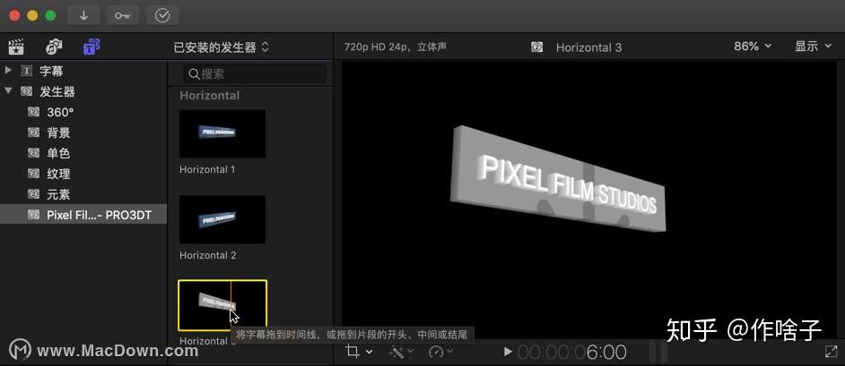This screenshot has width=845, height=366.
Task: Click the audio meters button
Action: click(658, 353)
